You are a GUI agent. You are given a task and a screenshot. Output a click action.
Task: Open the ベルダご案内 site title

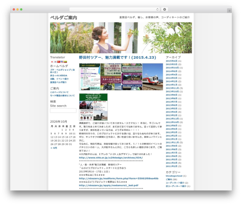[x=63, y=17]
